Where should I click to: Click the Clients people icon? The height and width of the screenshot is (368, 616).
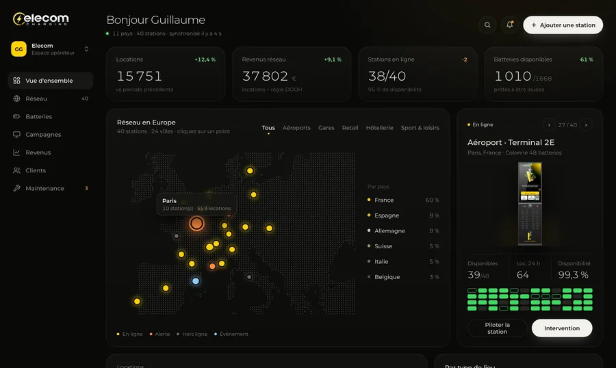16,170
